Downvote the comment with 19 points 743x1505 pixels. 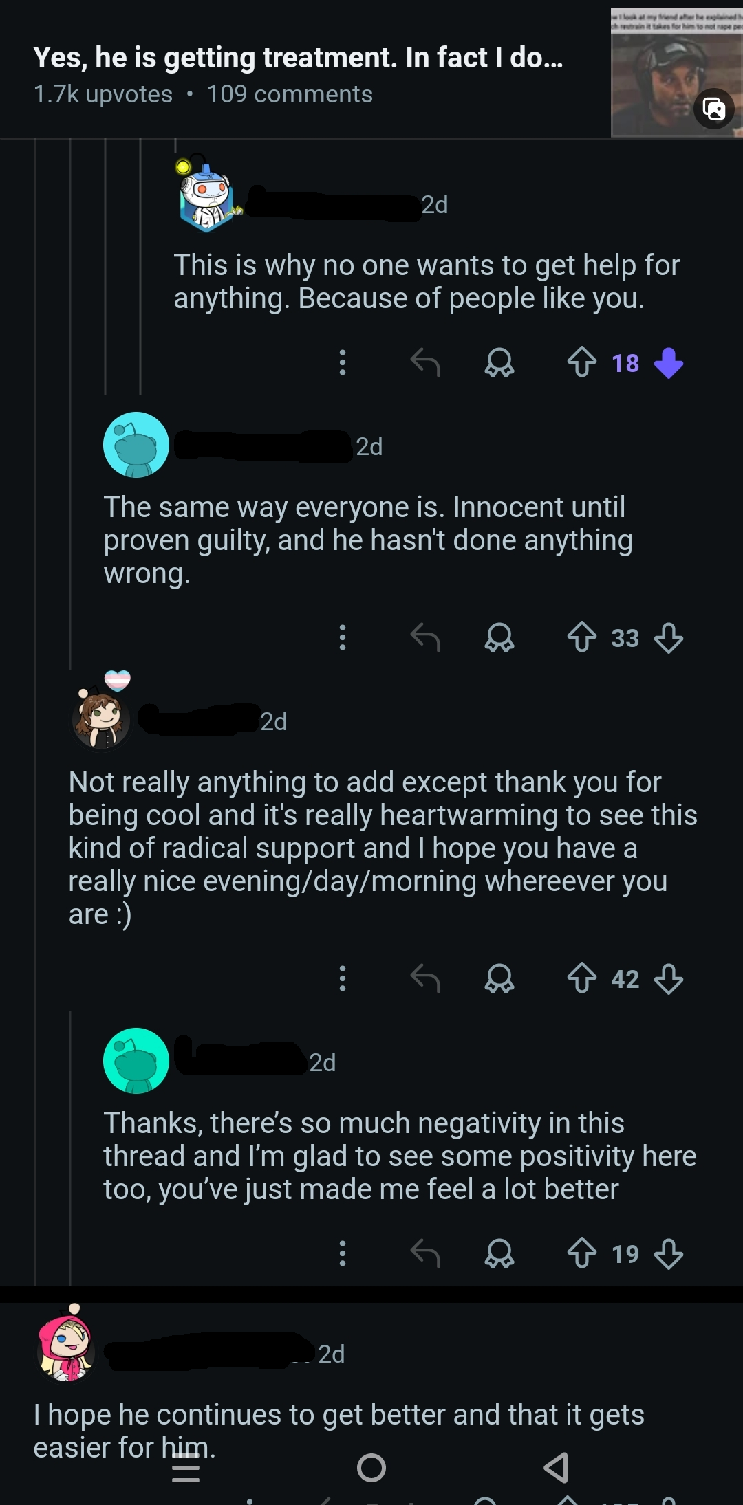coord(668,1253)
